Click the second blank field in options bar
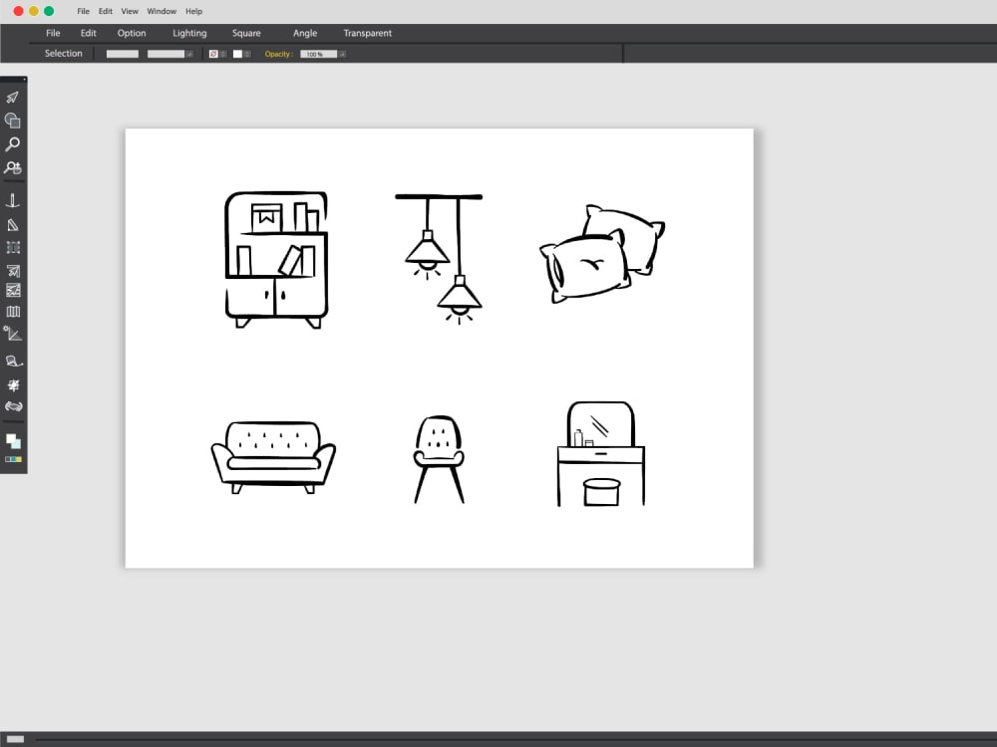Screen dimensions: 997x747 coord(166,54)
